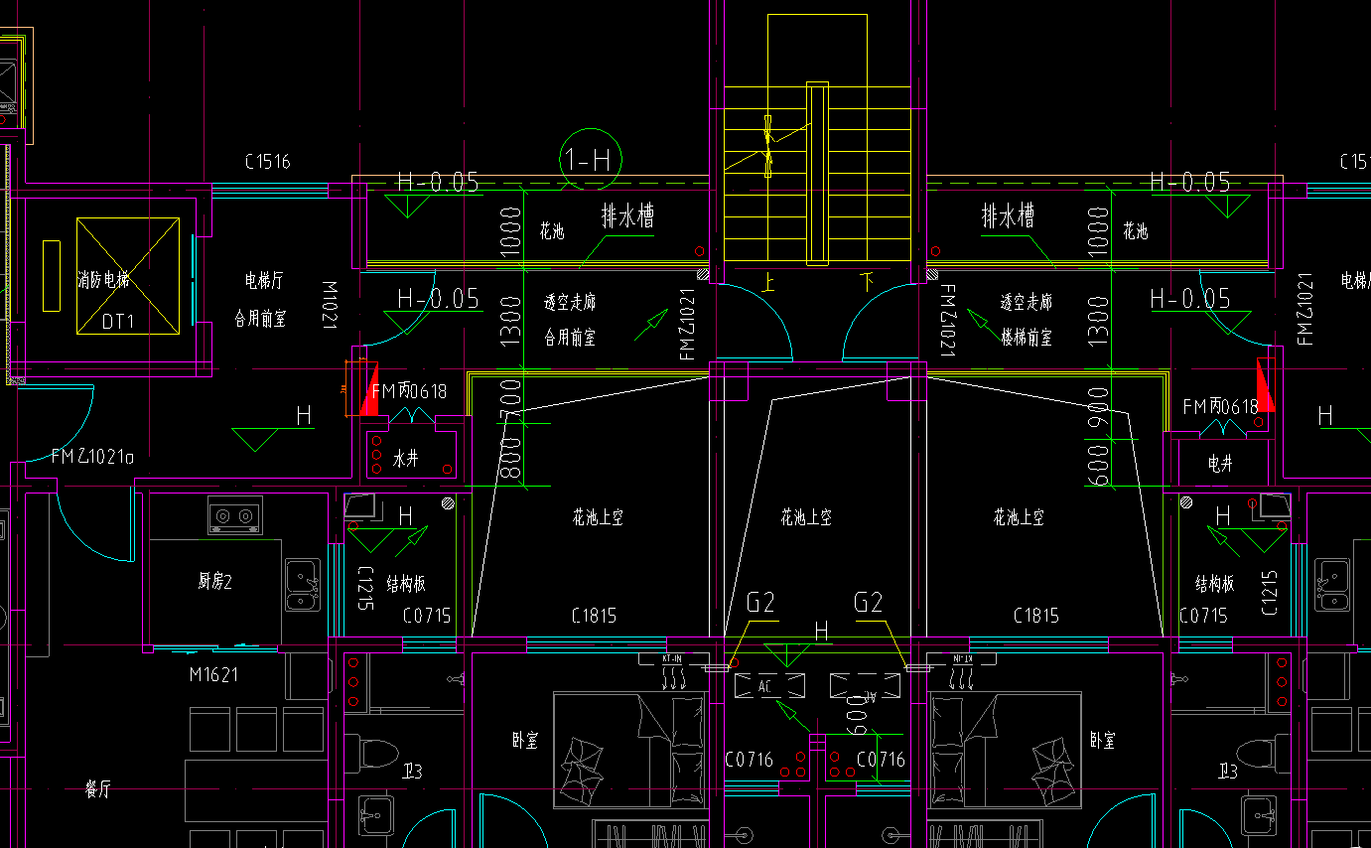The height and width of the screenshot is (848, 1371).
Task: Click the middle 花池上空 label between G2 tags
Action: coord(806,517)
